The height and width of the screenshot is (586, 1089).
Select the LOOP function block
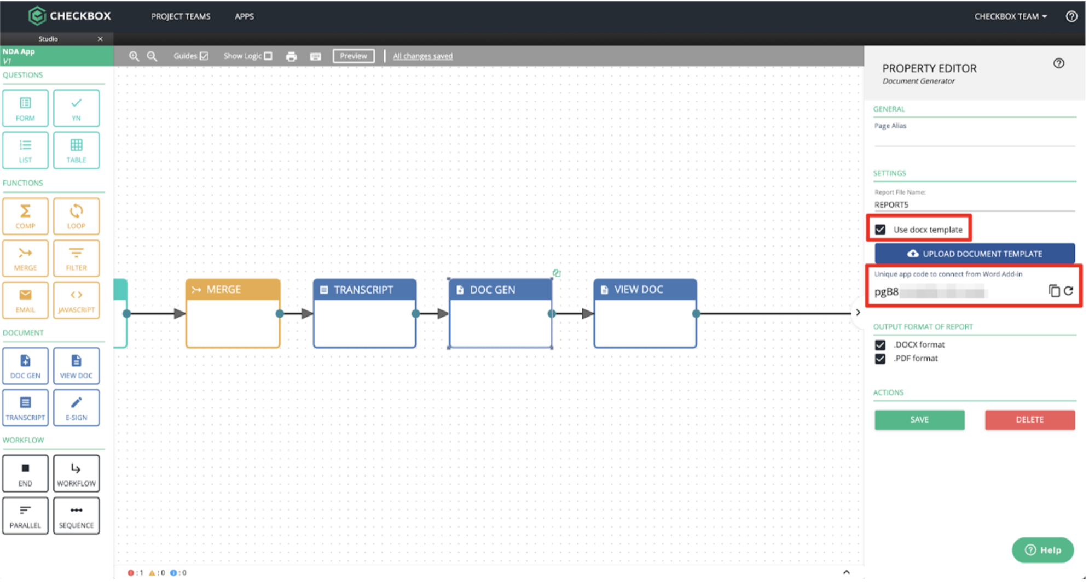(x=76, y=216)
